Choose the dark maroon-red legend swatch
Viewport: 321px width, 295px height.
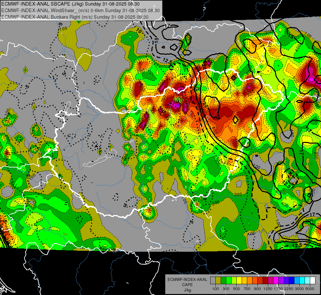(265, 281)
